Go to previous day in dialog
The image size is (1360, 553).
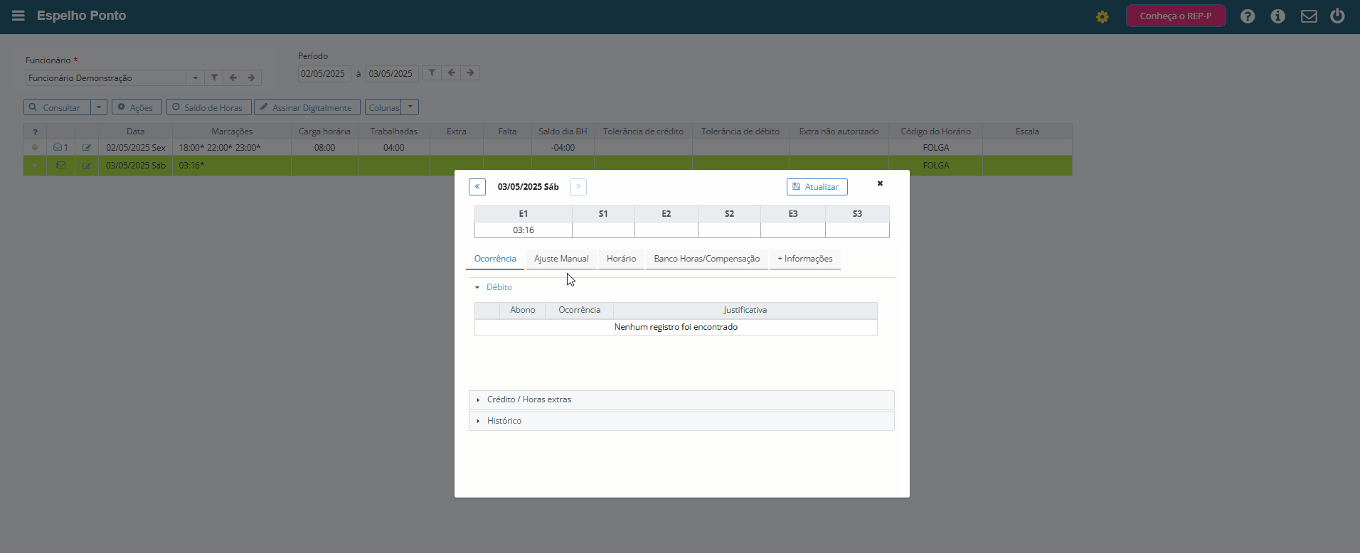477,187
